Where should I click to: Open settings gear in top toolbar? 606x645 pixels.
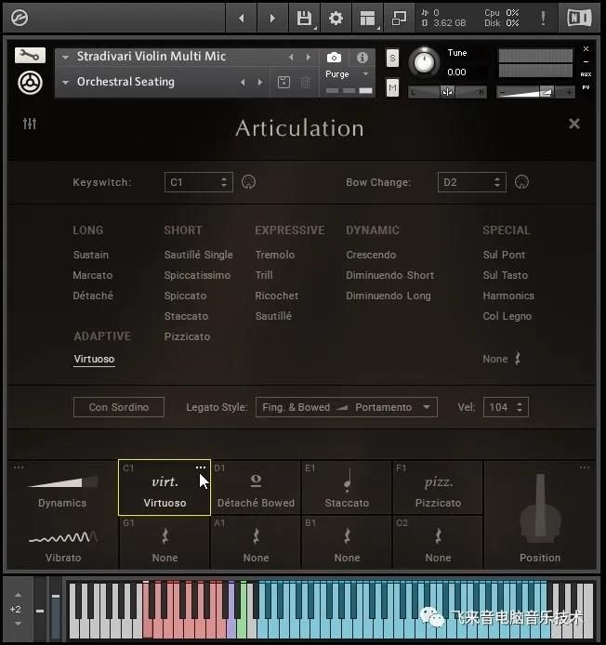(x=336, y=18)
